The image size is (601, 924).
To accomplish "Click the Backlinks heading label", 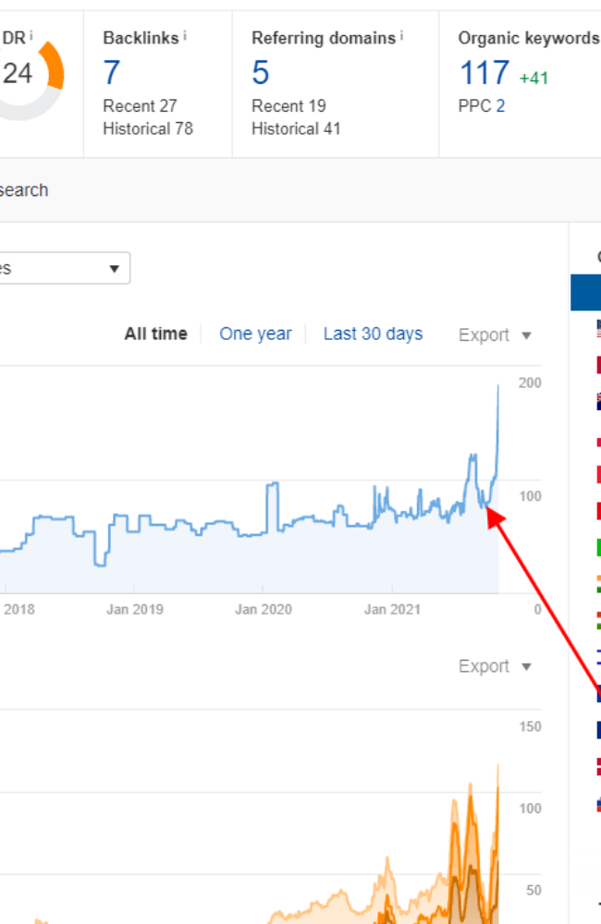I will (141, 38).
